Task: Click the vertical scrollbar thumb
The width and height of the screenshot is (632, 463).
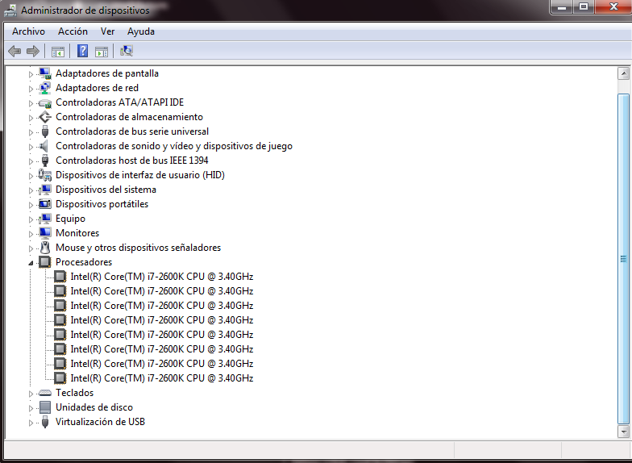Action: coord(624,259)
